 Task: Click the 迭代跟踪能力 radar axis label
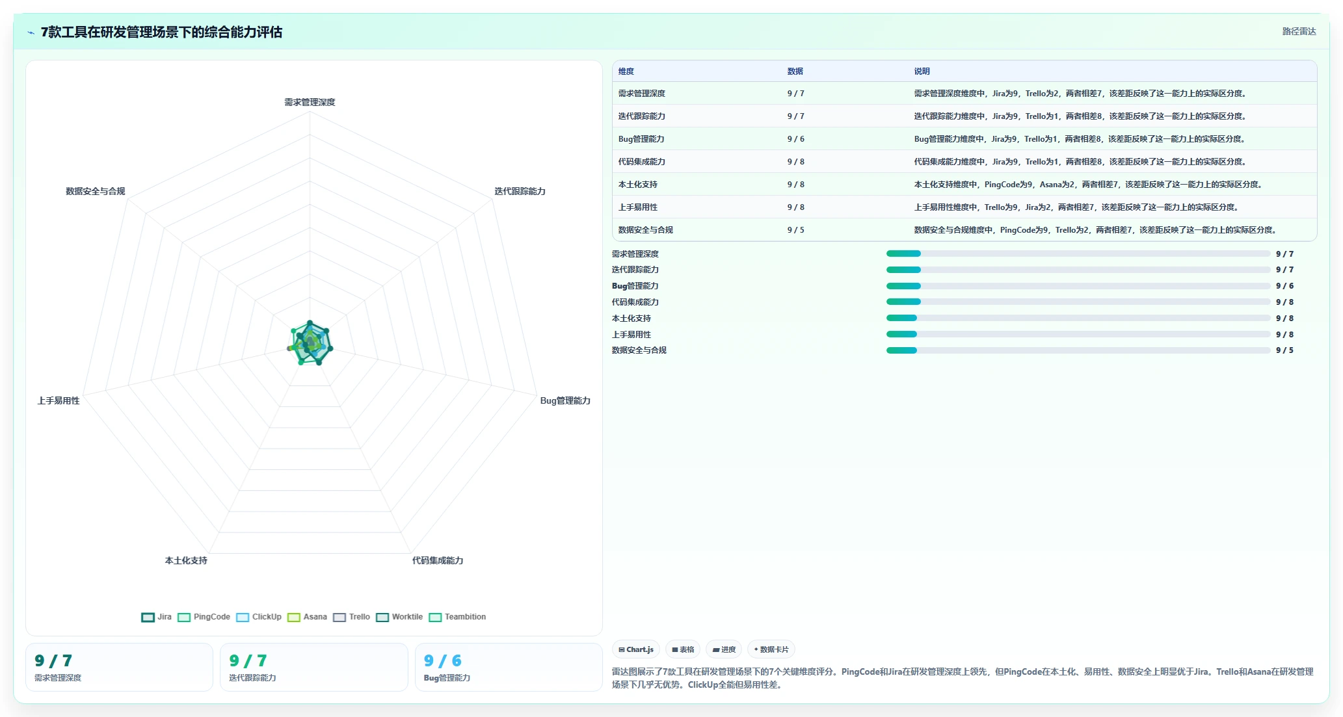pos(520,191)
